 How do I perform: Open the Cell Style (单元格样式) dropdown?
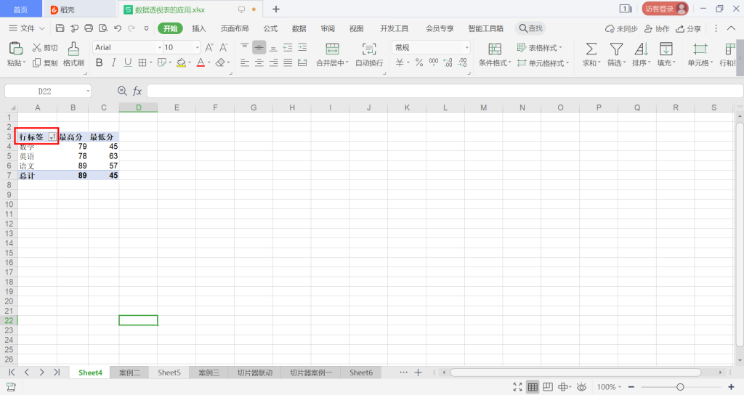pos(543,62)
